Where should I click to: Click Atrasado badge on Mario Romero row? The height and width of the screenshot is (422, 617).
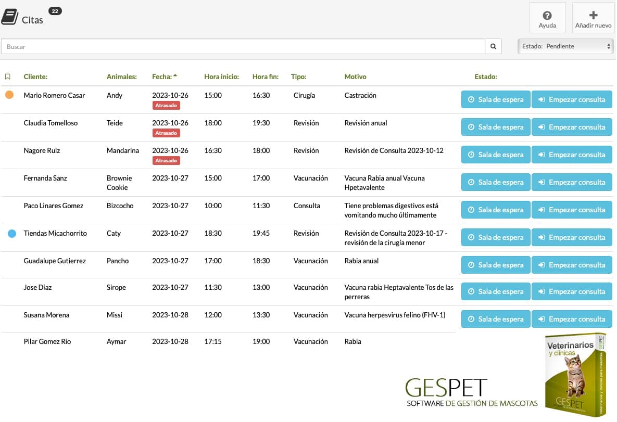click(x=166, y=106)
